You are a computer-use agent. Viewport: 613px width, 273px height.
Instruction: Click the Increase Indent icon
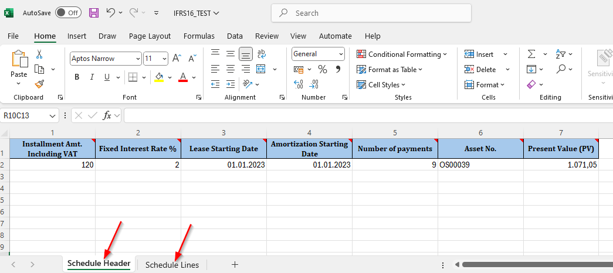point(231,84)
